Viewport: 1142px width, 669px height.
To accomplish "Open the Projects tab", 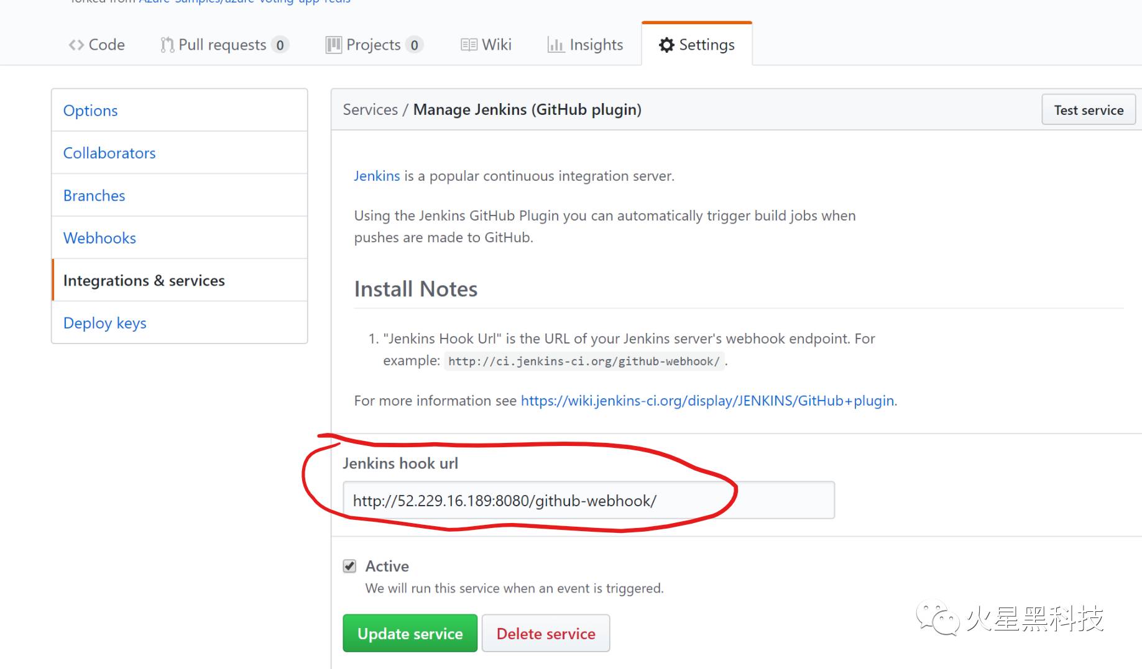I will coord(374,45).
